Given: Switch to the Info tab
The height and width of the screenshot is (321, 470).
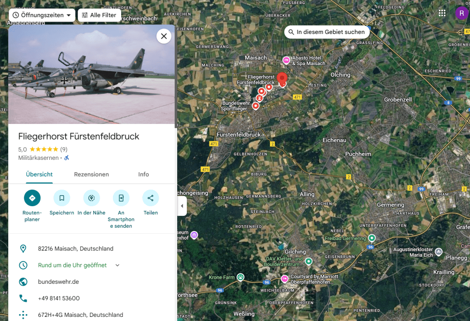Looking at the screenshot, I should (144, 175).
